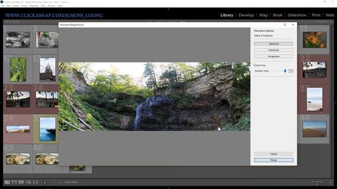Open the View menu
This screenshot has height=189, width=337.
(43, 6)
